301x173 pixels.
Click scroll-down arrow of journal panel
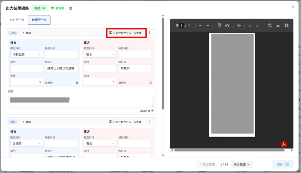[x=163, y=155]
